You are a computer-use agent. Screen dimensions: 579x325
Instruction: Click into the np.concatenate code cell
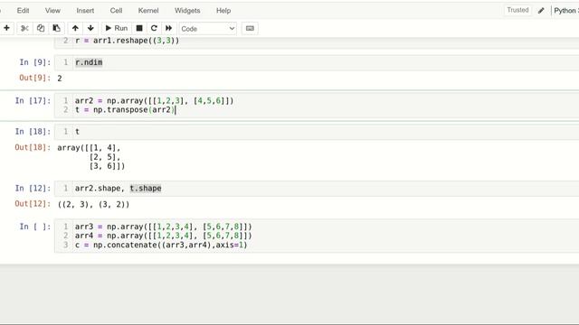pyautogui.click(x=317, y=236)
